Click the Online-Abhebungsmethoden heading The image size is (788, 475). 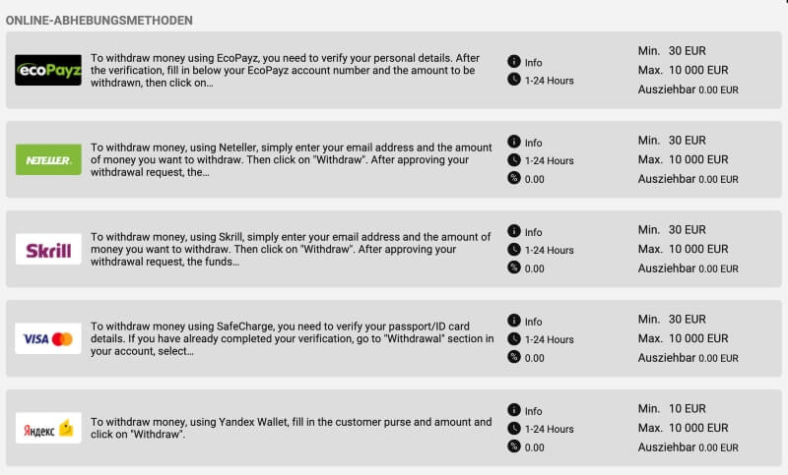(99, 21)
